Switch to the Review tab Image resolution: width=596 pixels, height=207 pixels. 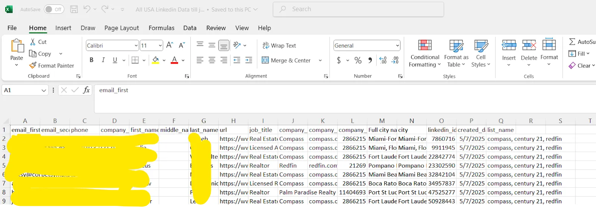click(x=216, y=28)
